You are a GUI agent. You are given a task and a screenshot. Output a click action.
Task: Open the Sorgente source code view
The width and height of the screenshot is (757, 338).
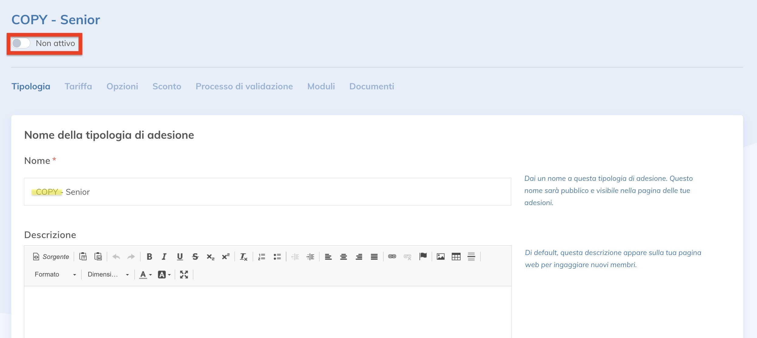click(50, 256)
